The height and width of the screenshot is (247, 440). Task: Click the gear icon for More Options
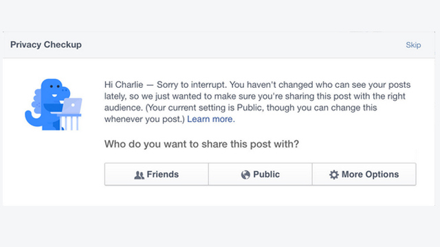click(x=334, y=174)
